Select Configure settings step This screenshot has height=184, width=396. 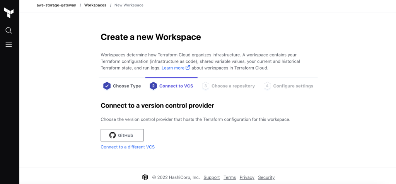click(x=288, y=86)
